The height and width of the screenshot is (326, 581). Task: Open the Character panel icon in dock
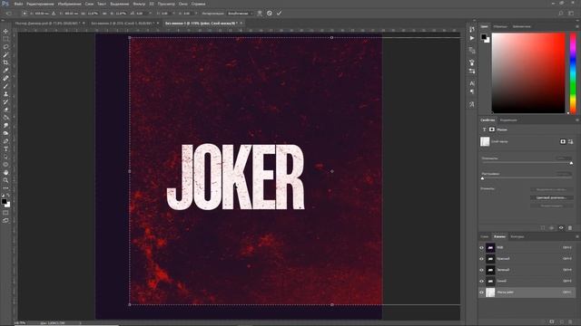pos(472,83)
